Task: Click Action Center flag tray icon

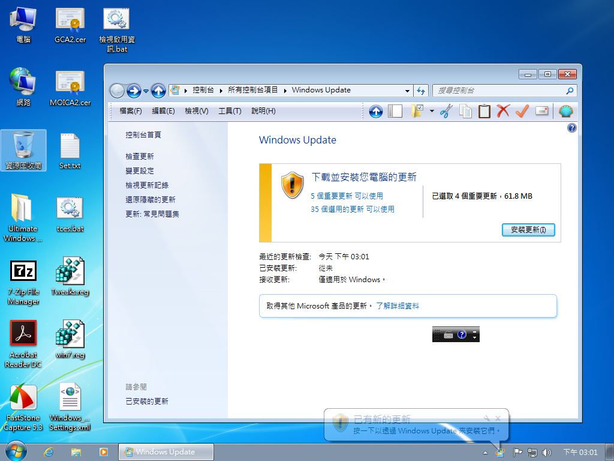Action: click(517, 453)
